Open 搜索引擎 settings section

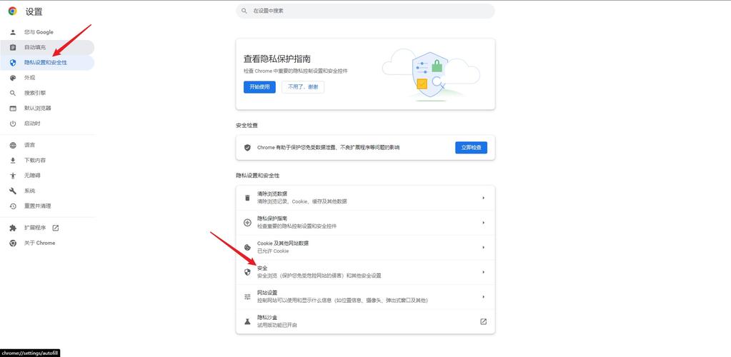(47, 94)
